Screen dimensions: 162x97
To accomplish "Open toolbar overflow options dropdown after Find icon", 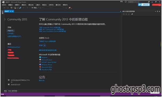I will 71,8.
